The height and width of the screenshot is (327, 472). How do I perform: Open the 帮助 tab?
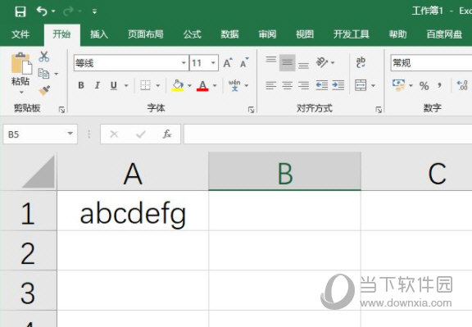[x=398, y=34]
